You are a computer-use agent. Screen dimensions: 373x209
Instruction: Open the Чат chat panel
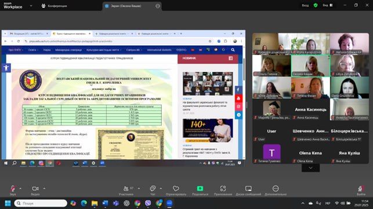tap(153, 190)
